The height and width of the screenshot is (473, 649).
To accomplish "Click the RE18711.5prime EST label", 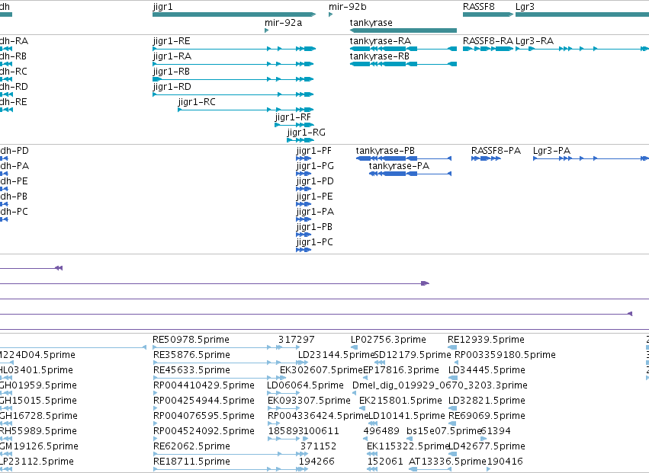I will tap(191, 462).
